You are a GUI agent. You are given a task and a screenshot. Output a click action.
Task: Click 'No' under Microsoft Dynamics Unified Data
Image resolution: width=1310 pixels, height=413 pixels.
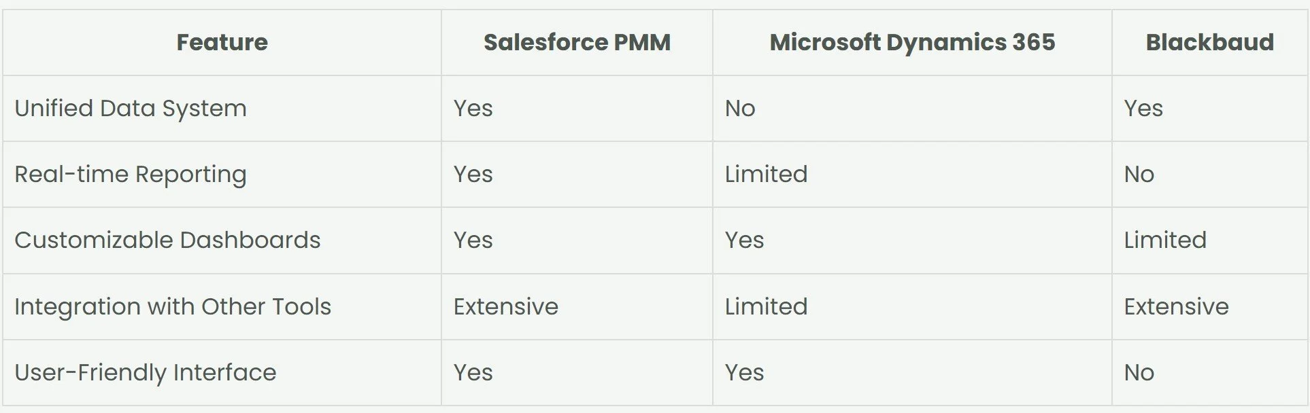(x=740, y=109)
